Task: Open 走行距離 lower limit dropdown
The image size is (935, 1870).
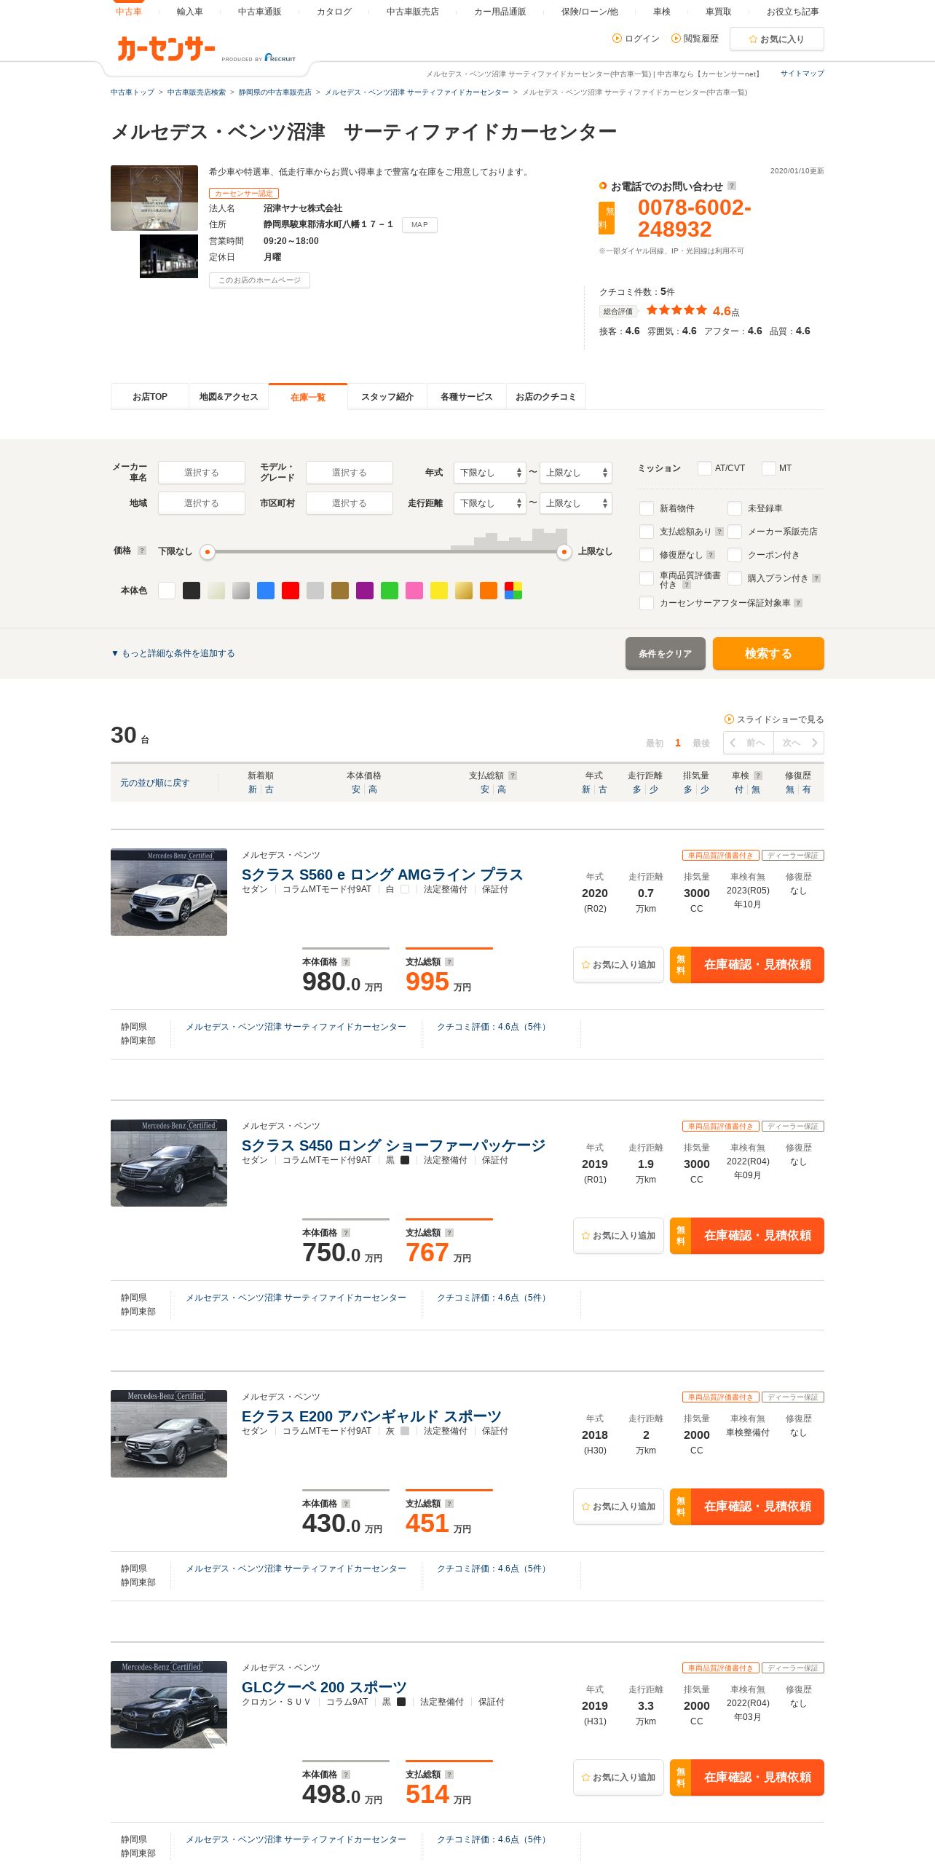Action: 489,503
